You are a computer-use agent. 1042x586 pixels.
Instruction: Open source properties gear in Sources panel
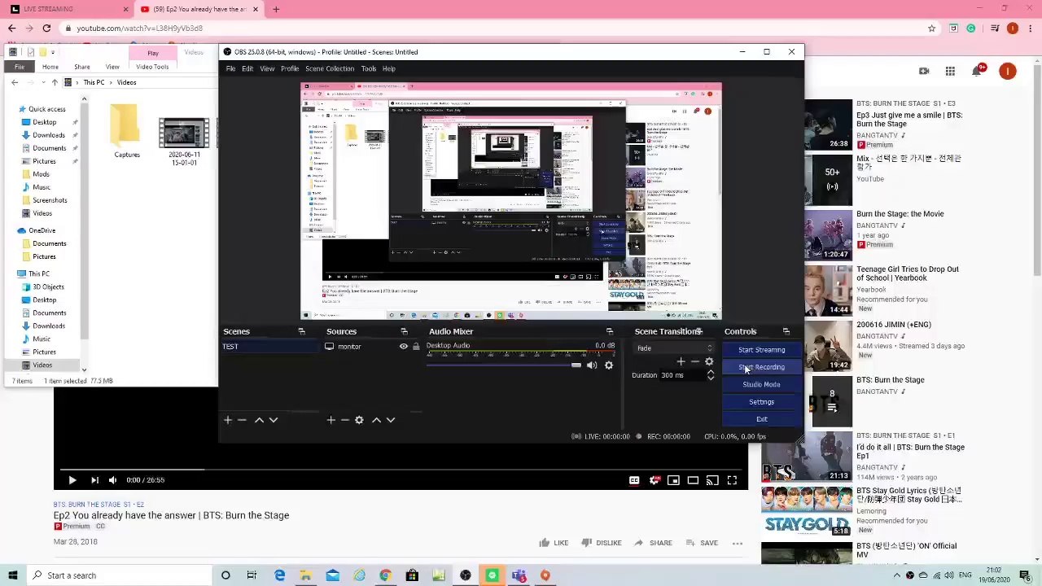click(x=359, y=420)
